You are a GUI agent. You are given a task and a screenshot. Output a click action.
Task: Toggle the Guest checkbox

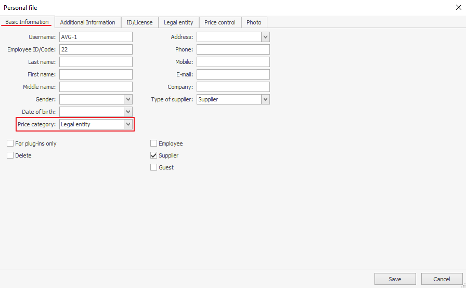click(153, 167)
